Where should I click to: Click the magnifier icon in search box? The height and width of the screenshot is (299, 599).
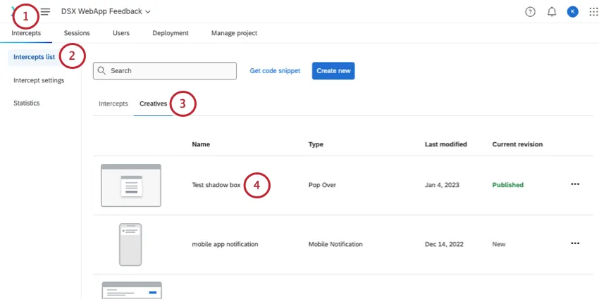click(x=102, y=71)
